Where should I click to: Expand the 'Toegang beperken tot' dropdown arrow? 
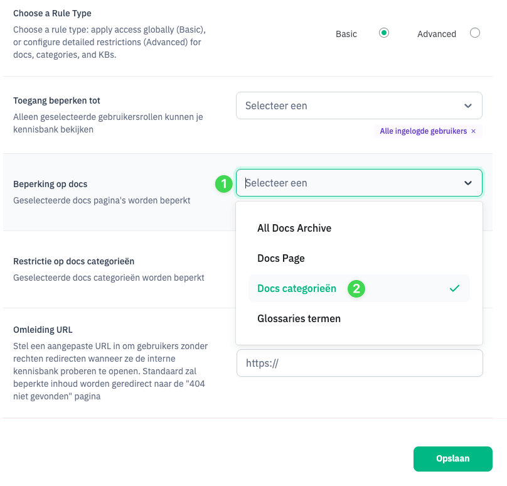point(468,105)
